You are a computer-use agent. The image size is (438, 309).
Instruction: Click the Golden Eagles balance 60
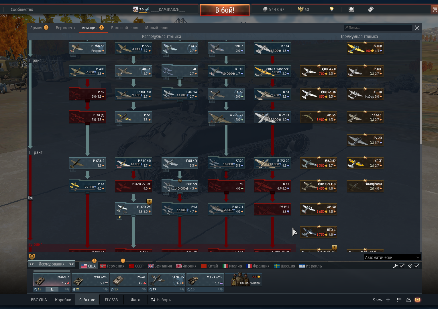tap(303, 9)
